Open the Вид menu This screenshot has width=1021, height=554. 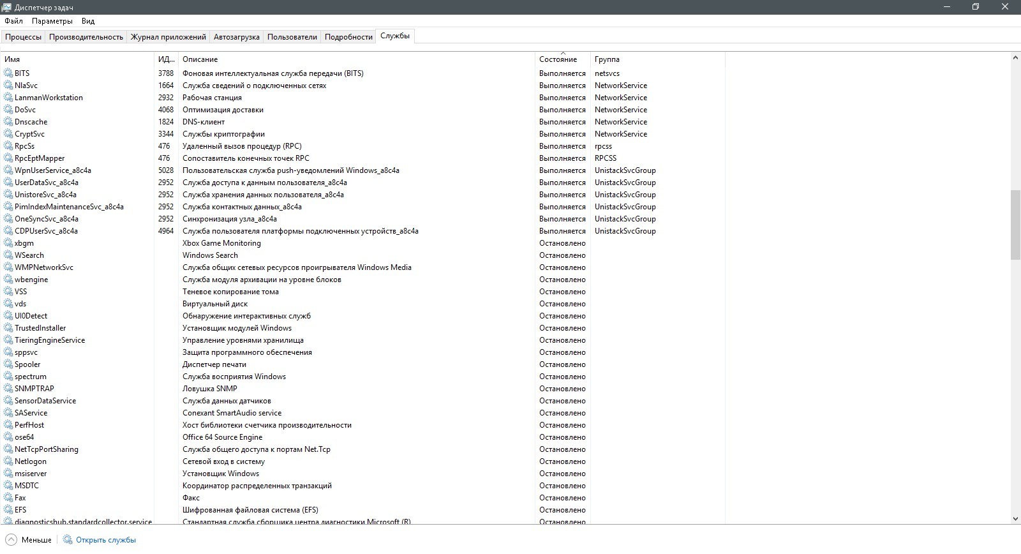point(88,21)
